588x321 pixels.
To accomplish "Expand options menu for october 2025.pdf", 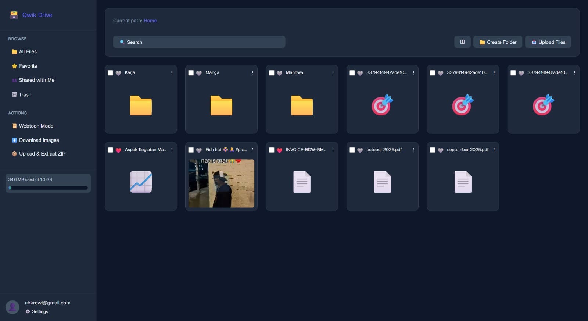I will tap(413, 150).
